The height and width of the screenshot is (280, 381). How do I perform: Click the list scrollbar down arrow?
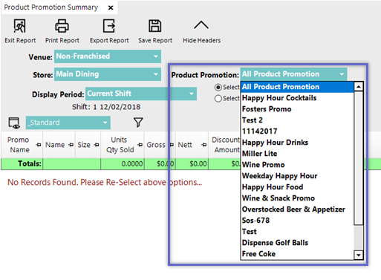coord(359,255)
